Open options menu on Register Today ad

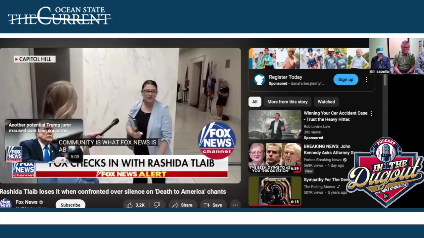366,79
